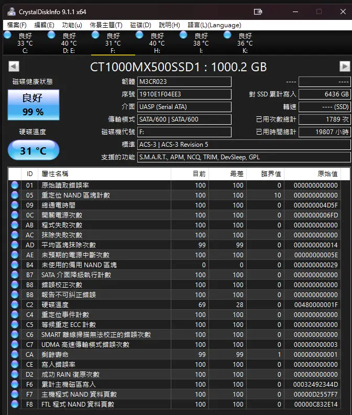
Task: Click the 良好 99 % health status button
Action: (34, 105)
